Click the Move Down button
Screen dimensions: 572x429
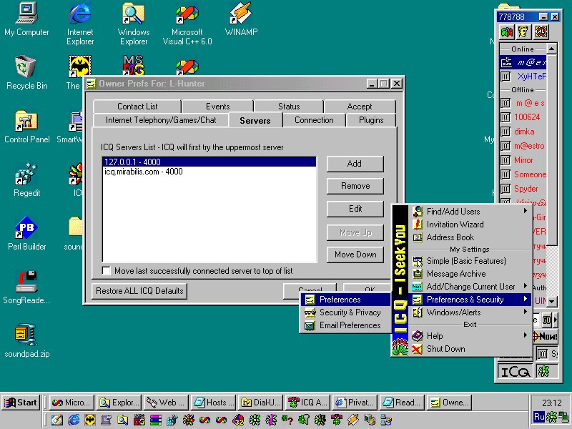[x=355, y=255]
